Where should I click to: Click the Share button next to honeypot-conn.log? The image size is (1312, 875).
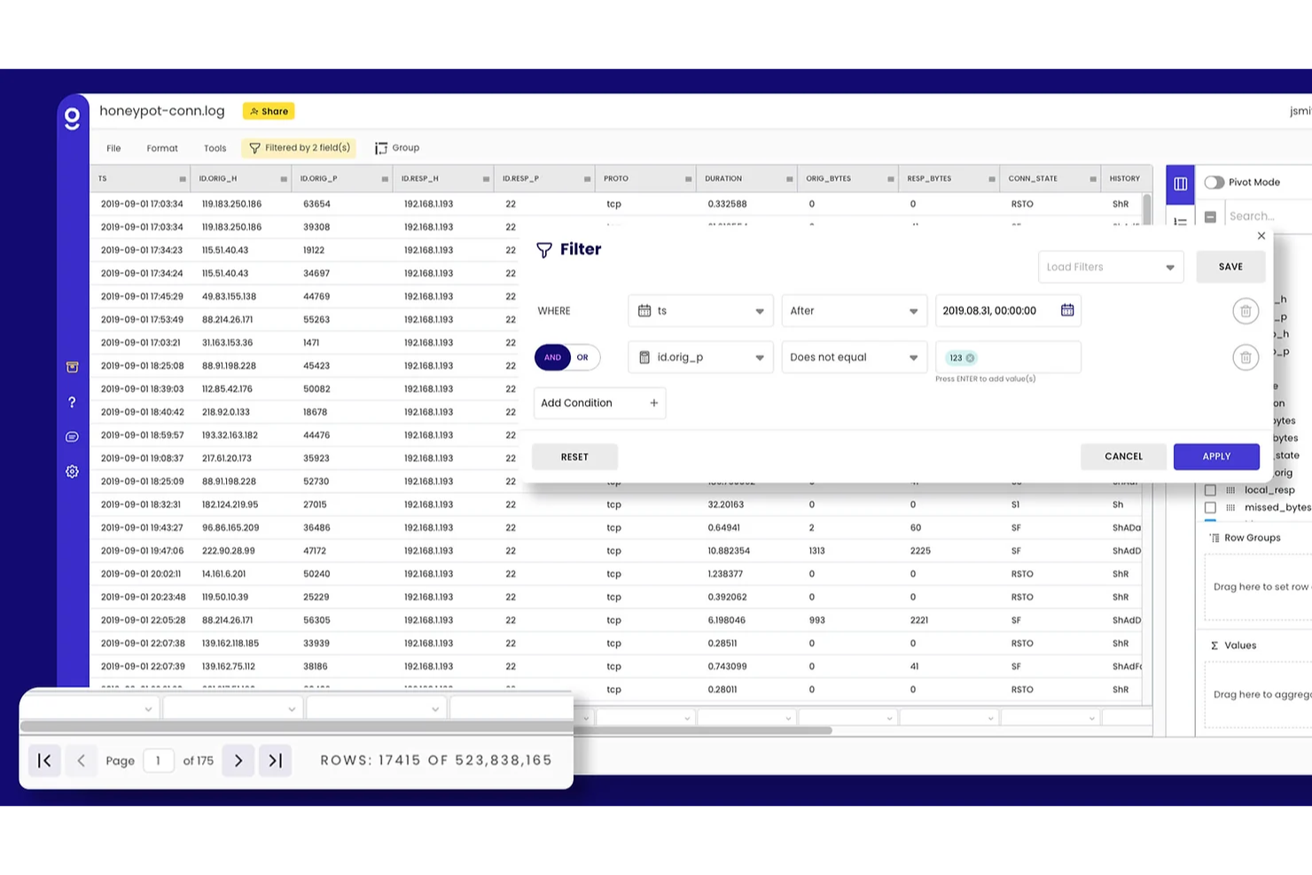(x=269, y=110)
